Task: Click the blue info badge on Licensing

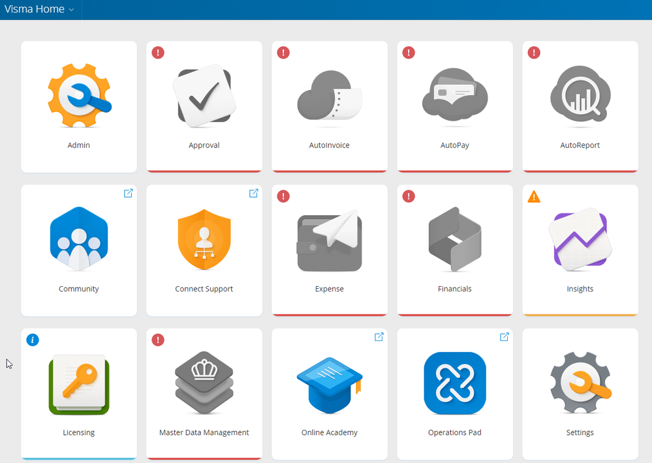Action: click(x=33, y=340)
